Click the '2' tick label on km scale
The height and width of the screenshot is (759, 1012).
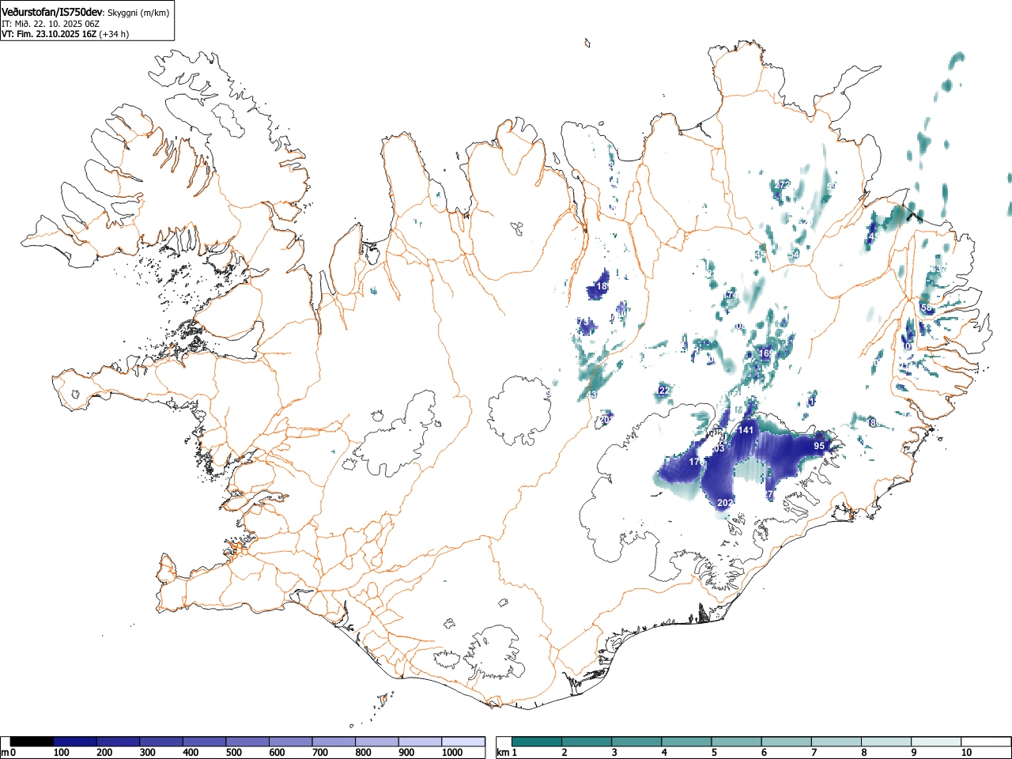565,753
